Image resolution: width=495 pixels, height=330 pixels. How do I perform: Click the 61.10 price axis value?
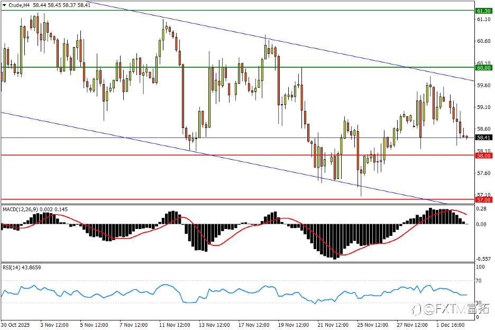(484, 20)
